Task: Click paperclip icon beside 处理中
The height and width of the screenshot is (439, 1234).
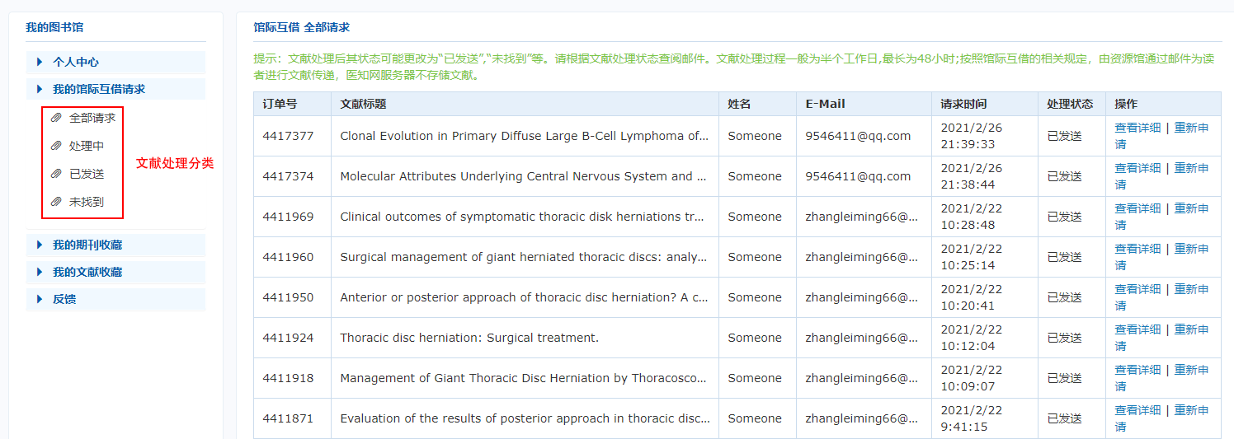Action: [56, 146]
